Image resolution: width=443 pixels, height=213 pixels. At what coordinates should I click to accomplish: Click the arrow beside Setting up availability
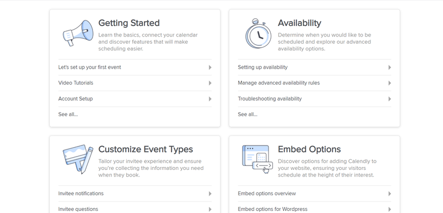click(x=390, y=67)
